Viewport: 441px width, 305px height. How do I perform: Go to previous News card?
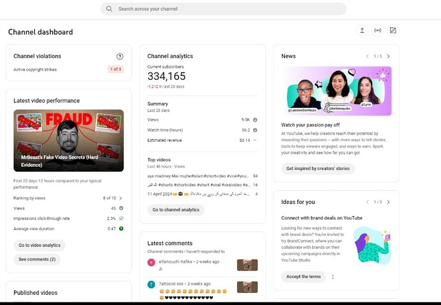[367, 56]
